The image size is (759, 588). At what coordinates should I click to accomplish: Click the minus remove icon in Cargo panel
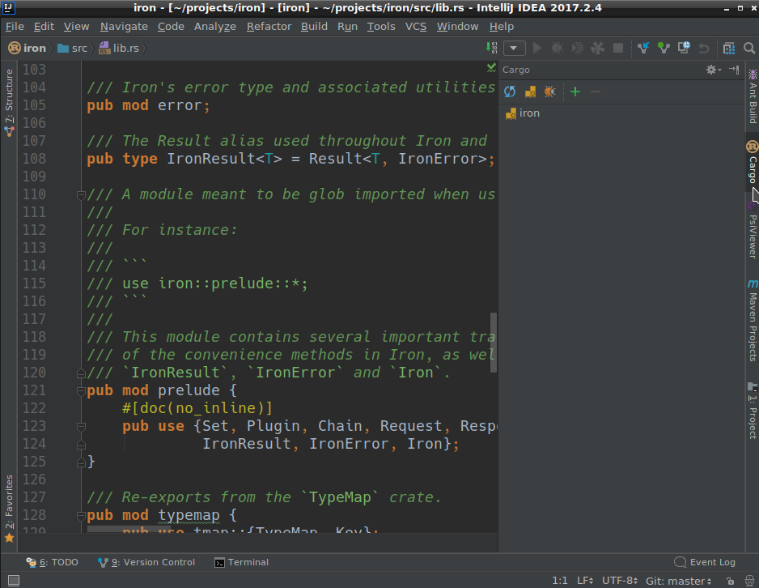[596, 92]
